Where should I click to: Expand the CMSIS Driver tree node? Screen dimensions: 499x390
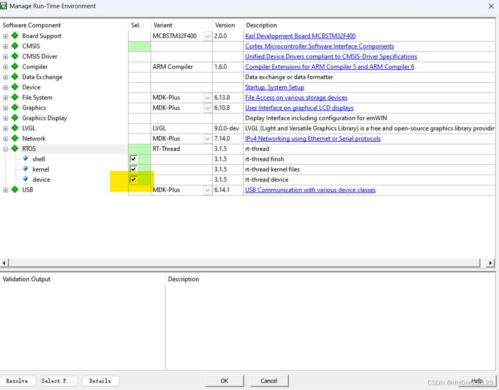click(x=5, y=57)
